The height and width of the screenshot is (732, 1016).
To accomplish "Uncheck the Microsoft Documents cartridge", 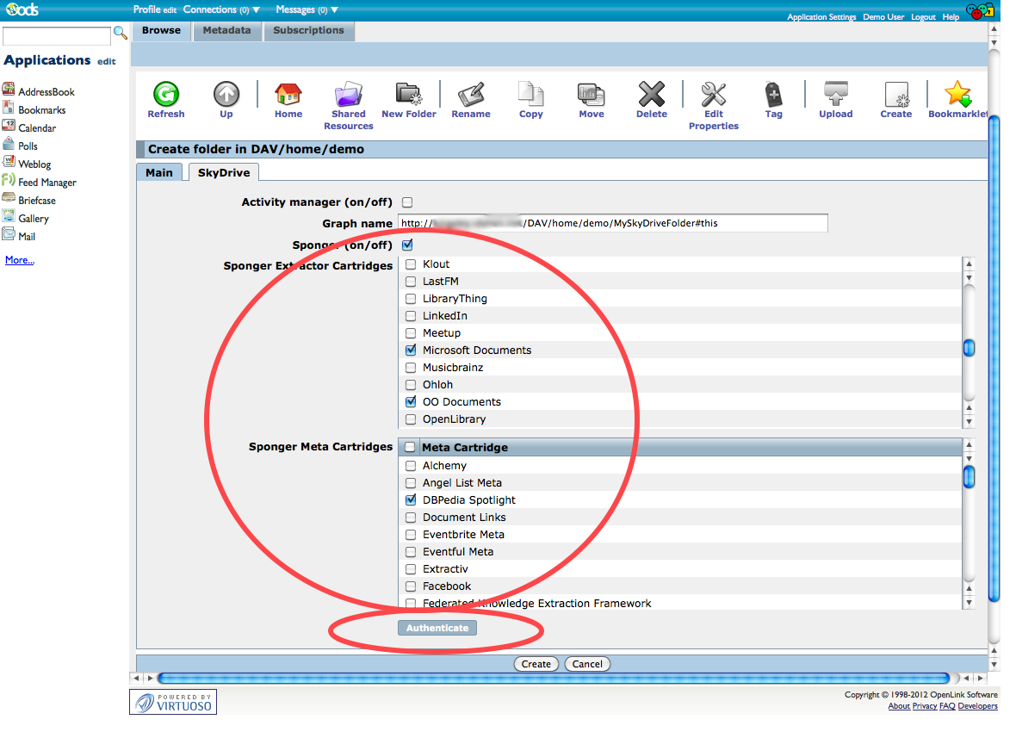I will click(412, 350).
